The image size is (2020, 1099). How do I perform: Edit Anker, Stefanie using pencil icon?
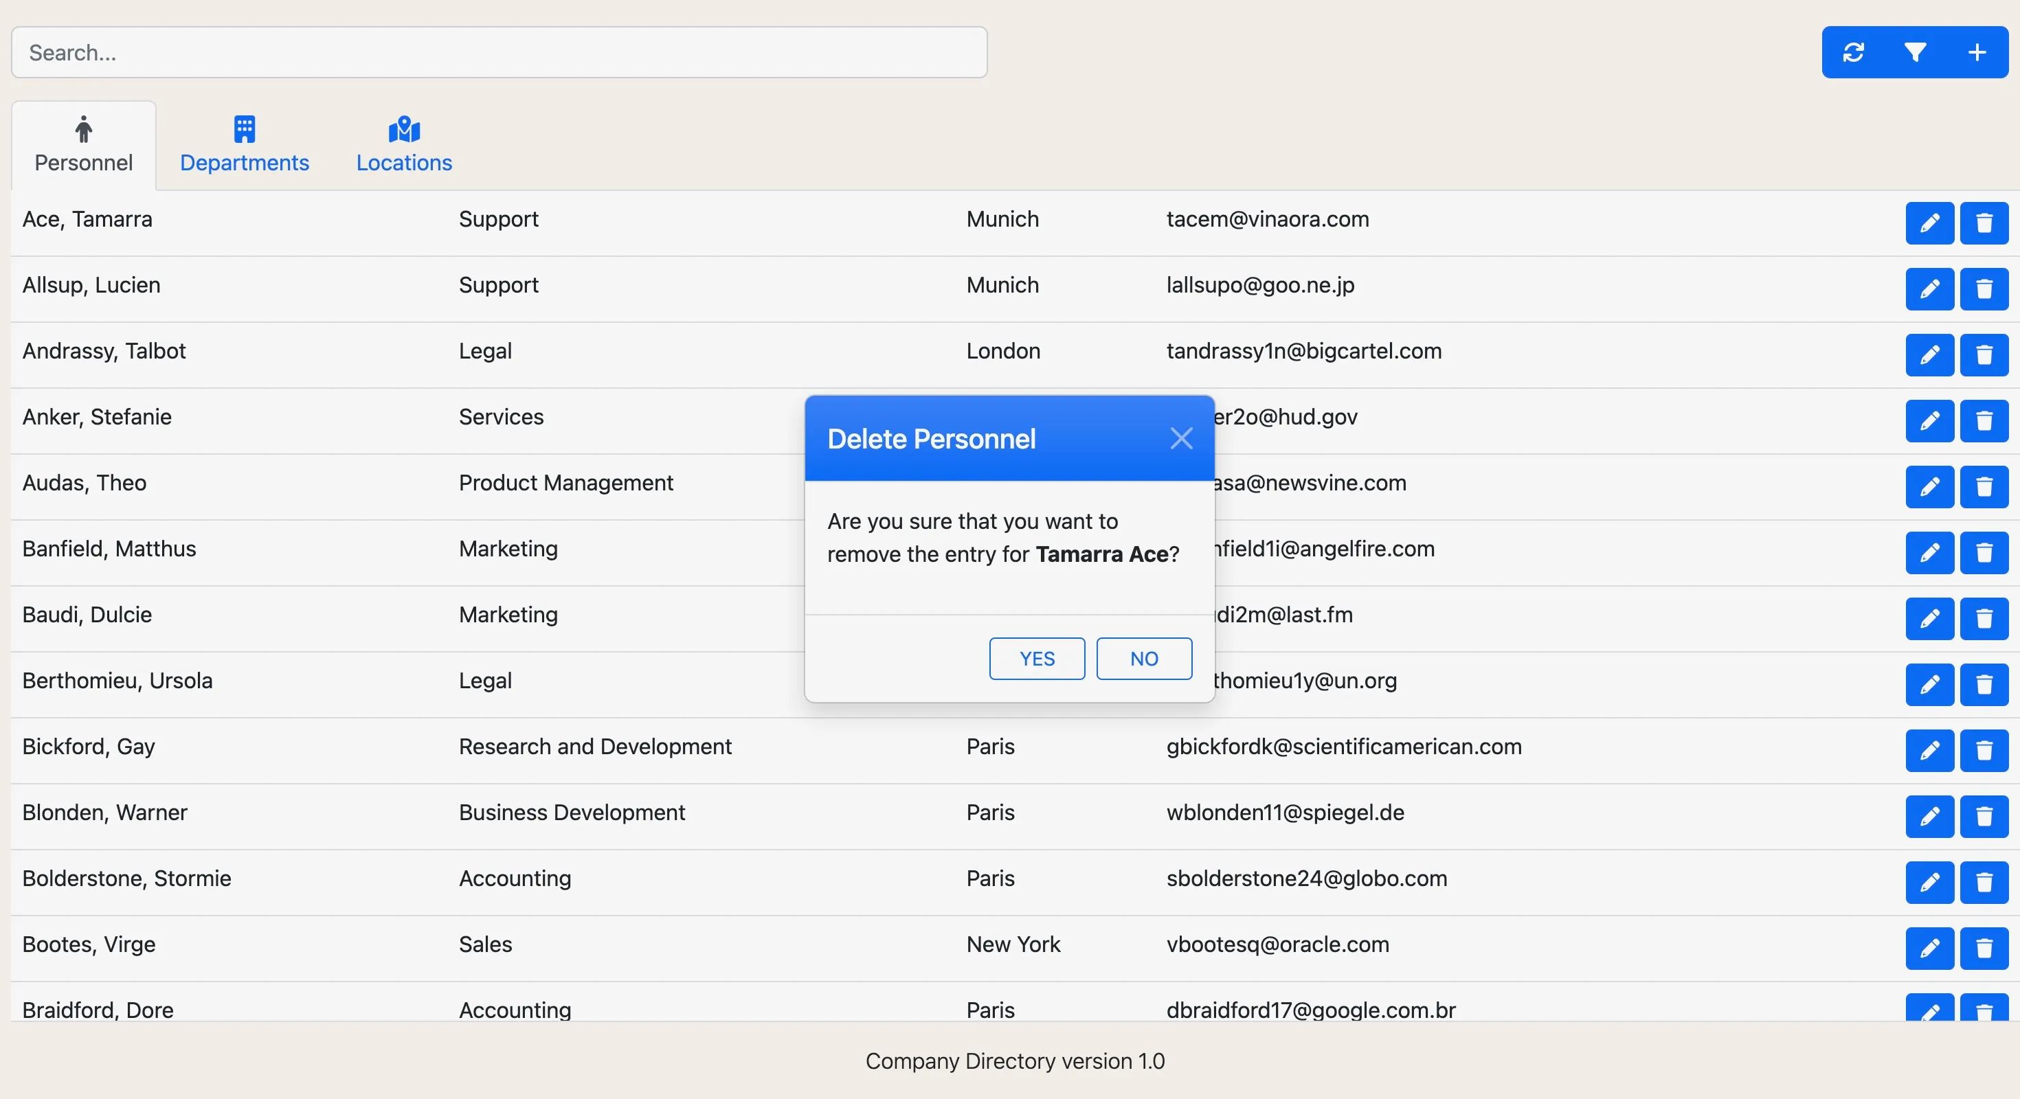(x=1929, y=421)
